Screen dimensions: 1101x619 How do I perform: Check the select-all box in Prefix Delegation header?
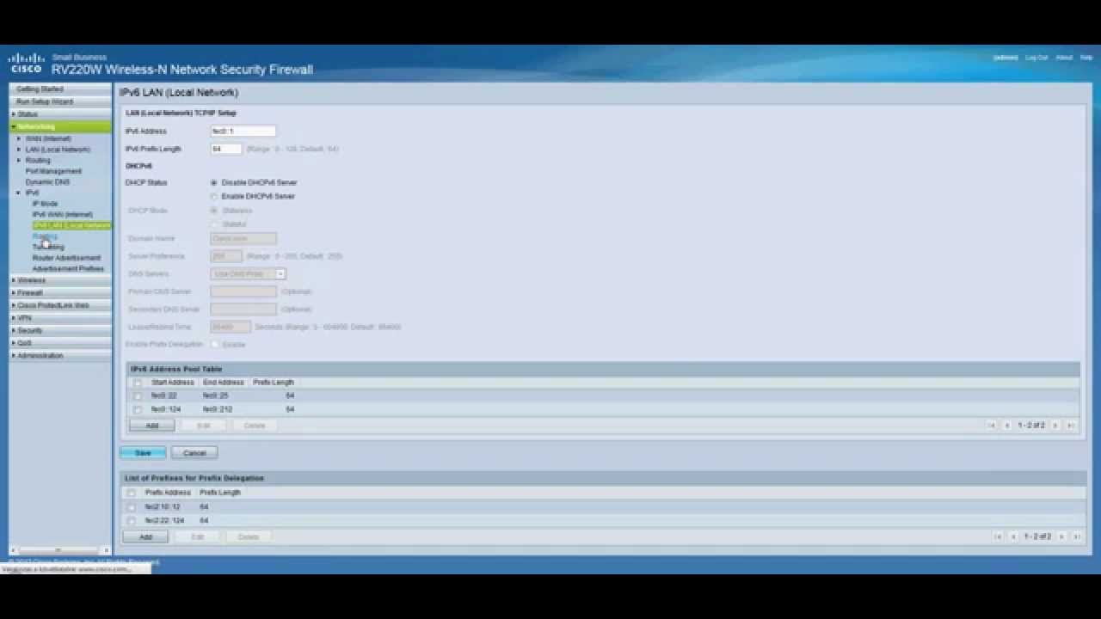(131, 493)
